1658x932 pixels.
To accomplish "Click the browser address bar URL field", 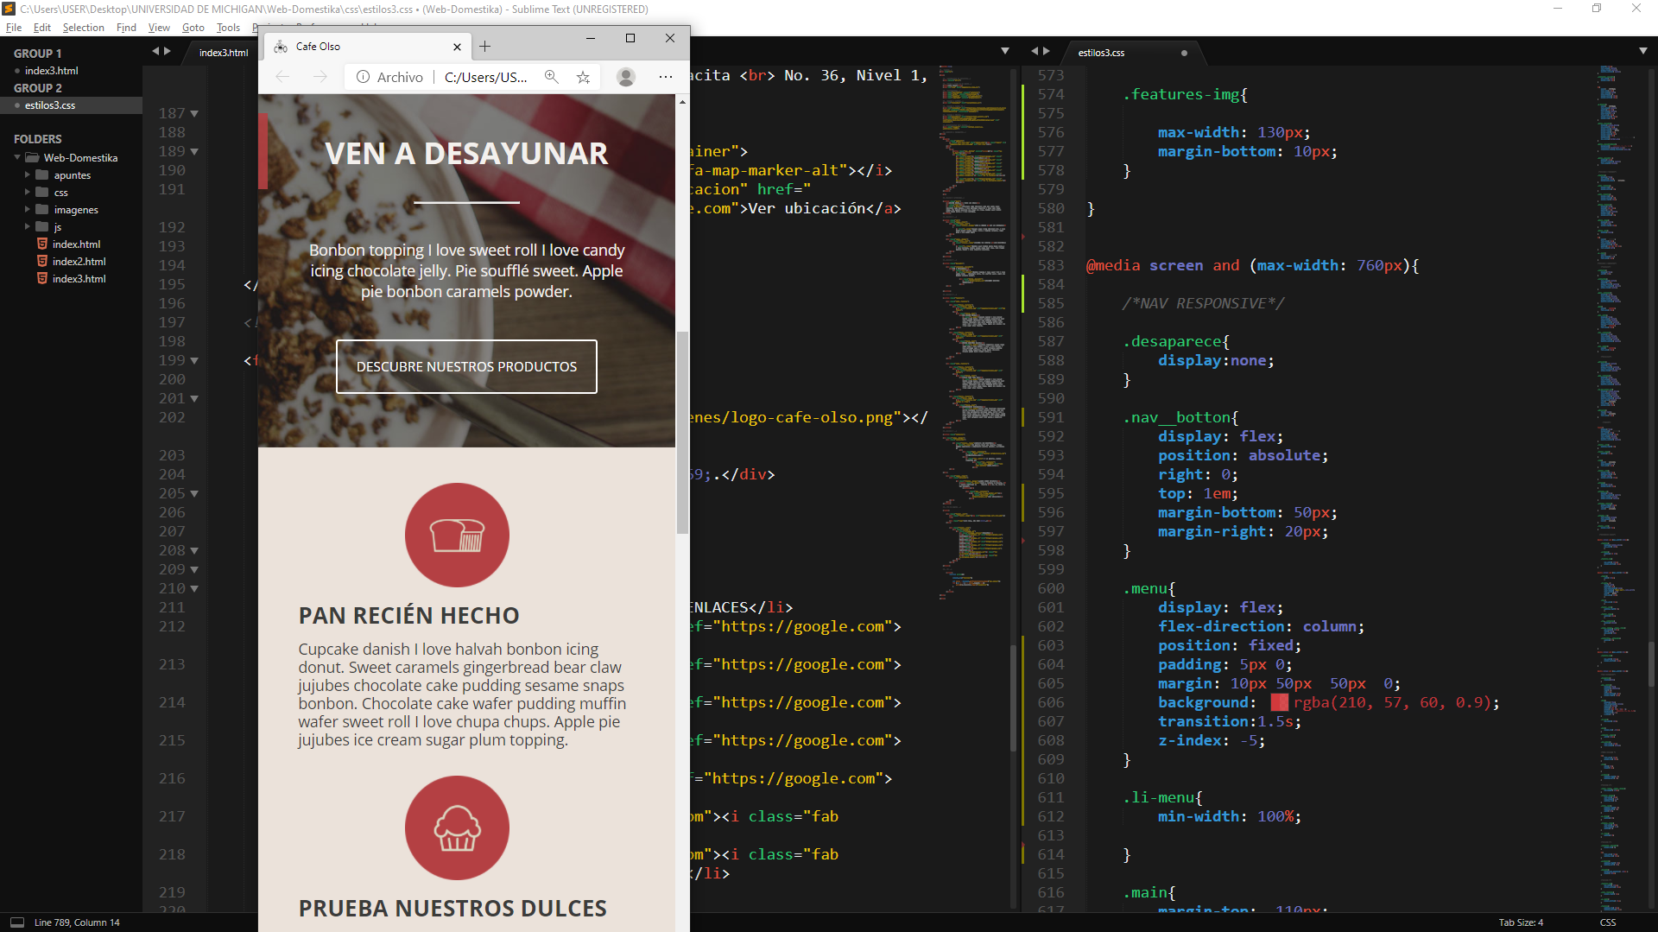I will pos(485,77).
